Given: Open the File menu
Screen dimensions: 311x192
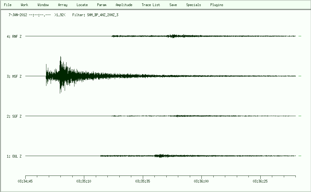Looking at the screenshot, I should 8,5.
